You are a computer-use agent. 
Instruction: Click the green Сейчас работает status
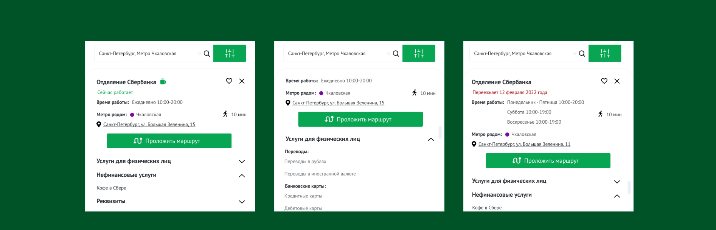115,92
